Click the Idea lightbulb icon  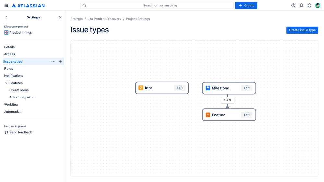point(141,88)
